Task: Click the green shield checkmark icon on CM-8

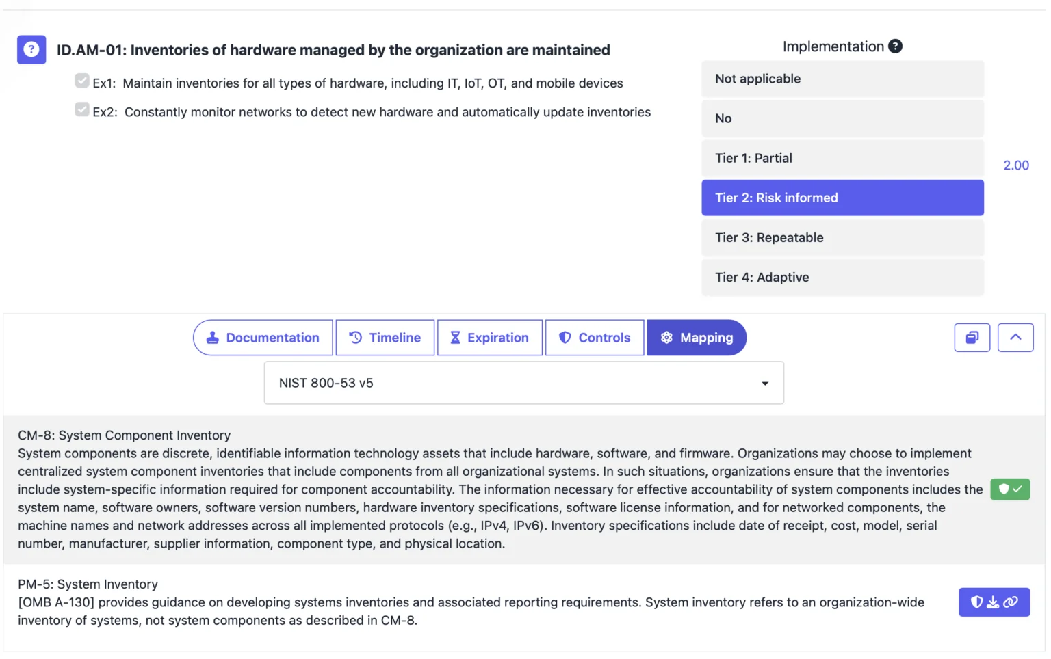Action: [x=1010, y=489]
